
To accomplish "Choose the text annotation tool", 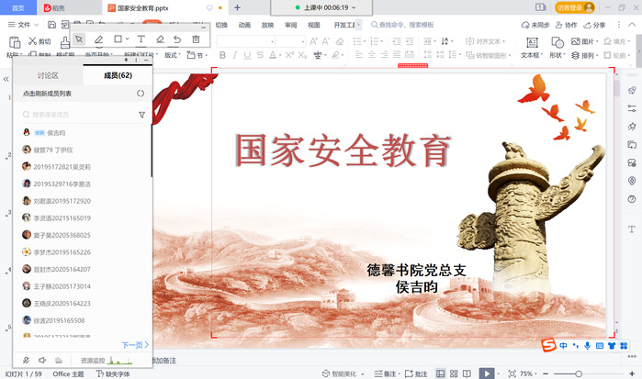I will [x=141, y=39].
